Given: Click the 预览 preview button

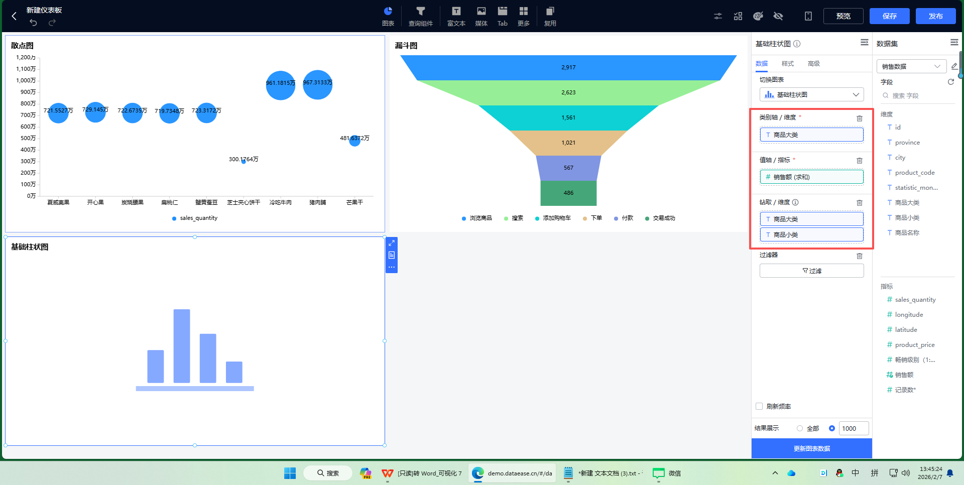Looking at the screenshot, I should point(843,16).
